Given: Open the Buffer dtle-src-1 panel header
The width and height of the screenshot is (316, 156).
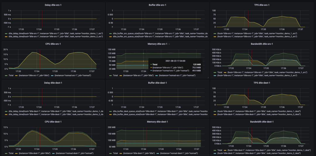Looking at the screenshot, I should [x=157, y=5].
